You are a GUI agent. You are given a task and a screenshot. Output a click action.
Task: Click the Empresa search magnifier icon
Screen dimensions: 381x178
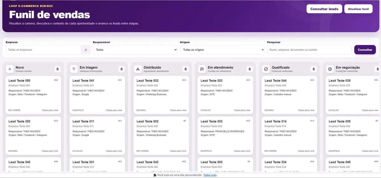[86, 50]
